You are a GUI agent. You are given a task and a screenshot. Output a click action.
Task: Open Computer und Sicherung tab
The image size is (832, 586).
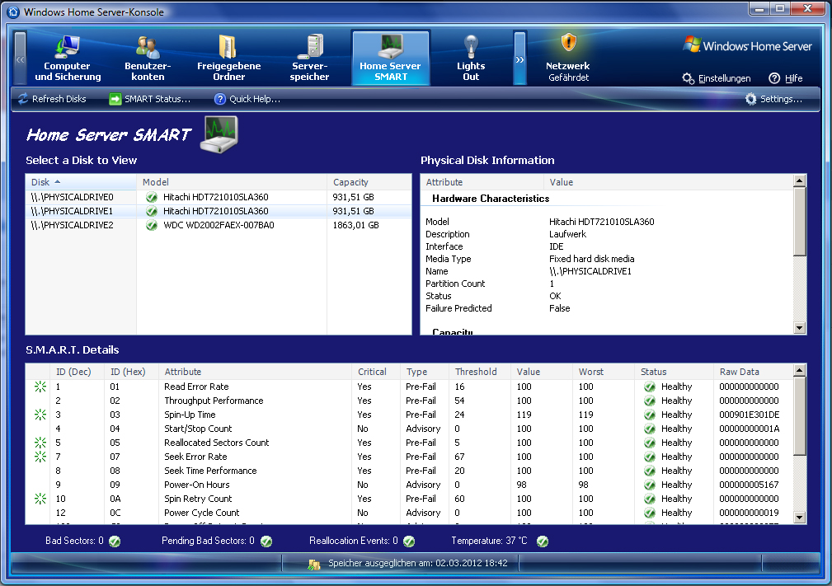pyautogui.click(x=68, y=59)
